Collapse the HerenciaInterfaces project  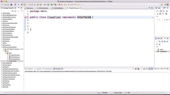tap(2, 47)
